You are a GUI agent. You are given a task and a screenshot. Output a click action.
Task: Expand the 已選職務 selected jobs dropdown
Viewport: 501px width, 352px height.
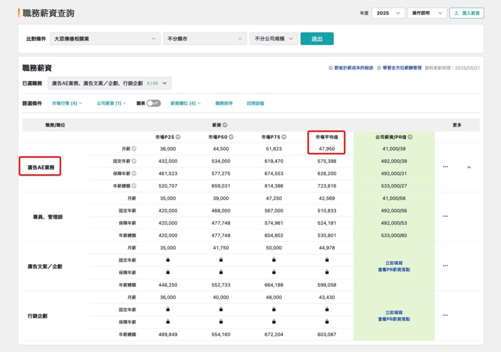110,83
